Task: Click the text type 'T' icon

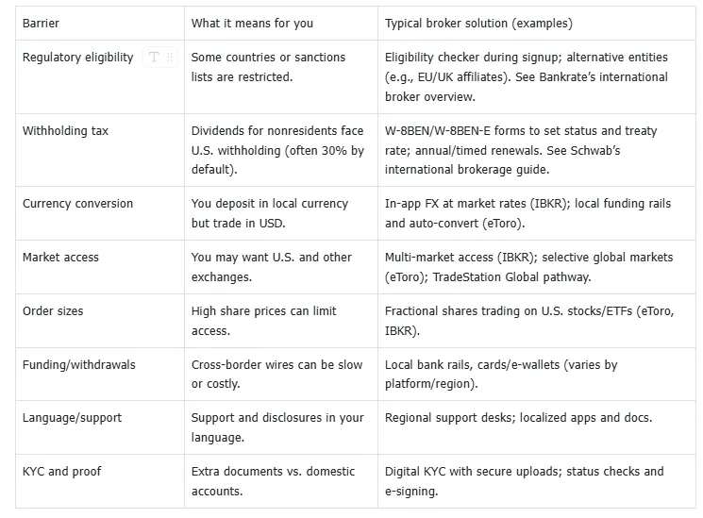Action: coord(155,58)
